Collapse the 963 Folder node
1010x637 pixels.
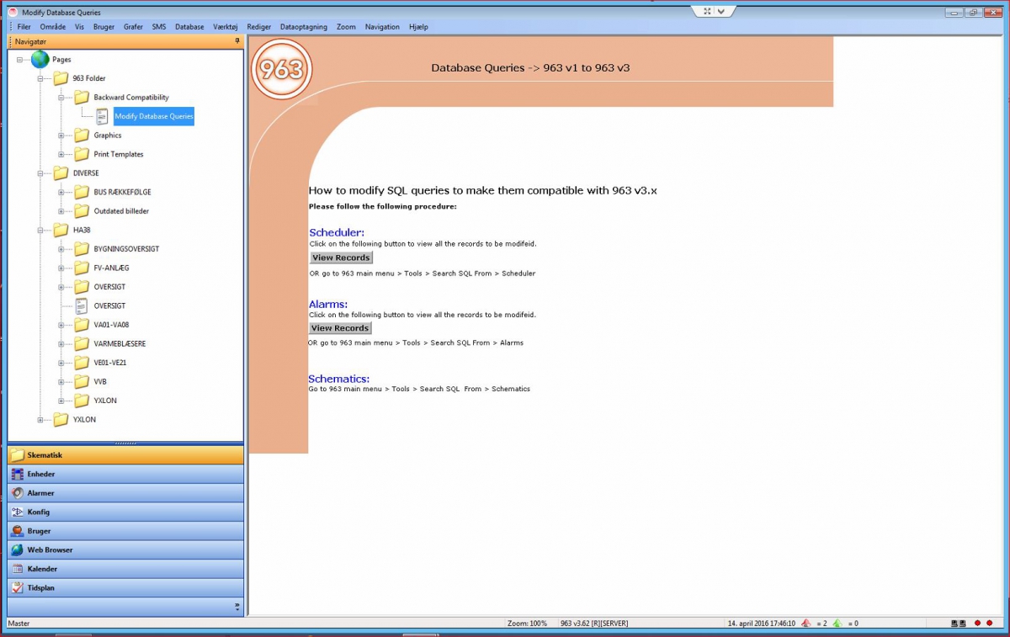pyautogui.click(x=40, y=78)
